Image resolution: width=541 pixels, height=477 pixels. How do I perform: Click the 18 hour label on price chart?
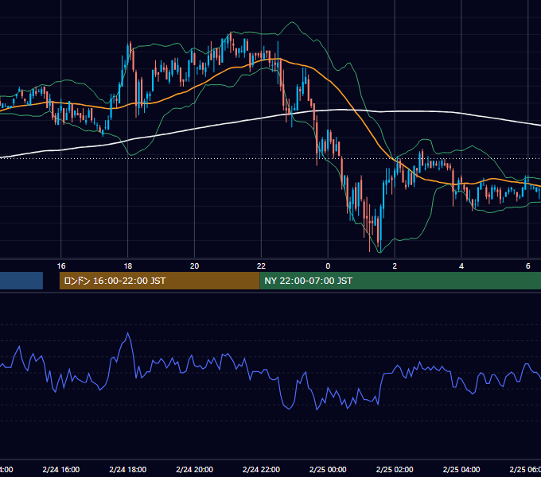coord(127,266)
